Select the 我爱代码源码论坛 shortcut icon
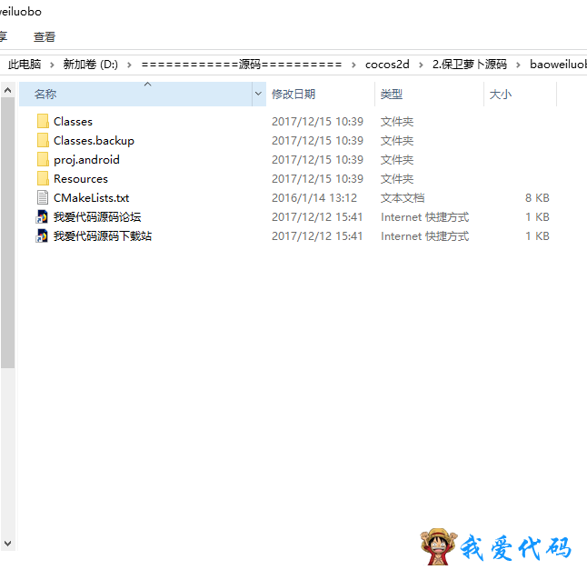 43,216
